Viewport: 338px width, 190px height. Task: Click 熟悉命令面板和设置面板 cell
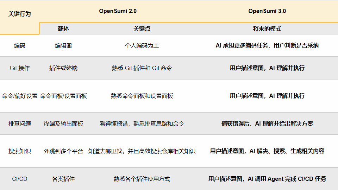click(142, 96)
